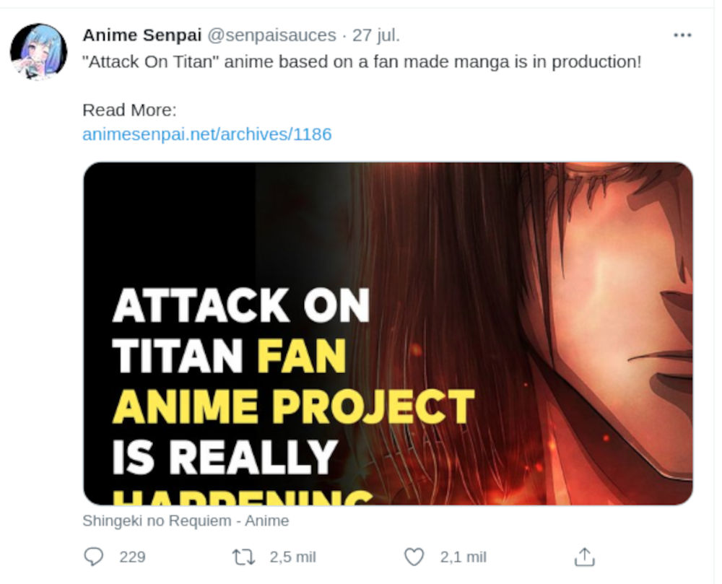Click the @senpaisauces handle
The width and height of the screenshot is (722, 584).
click(x=271, y=35)
